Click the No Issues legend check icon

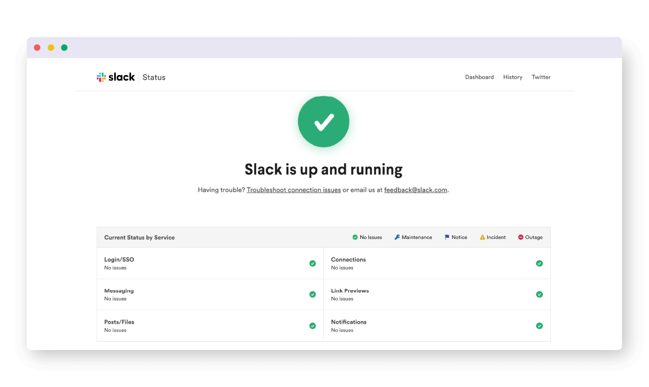click(x=355, y=237)
